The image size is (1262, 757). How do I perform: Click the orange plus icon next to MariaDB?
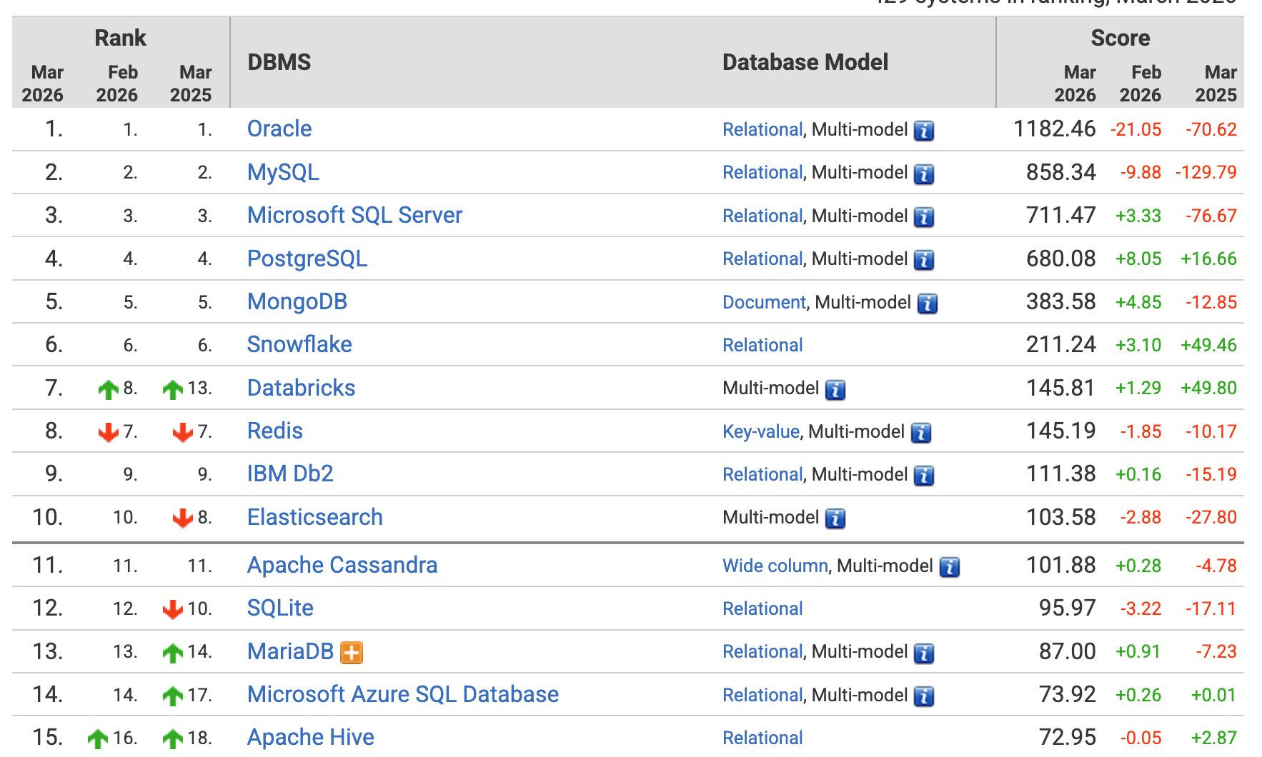click(x=351, y=652)
